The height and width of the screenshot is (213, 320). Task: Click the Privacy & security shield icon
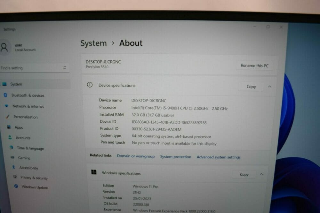pos(15,177)
